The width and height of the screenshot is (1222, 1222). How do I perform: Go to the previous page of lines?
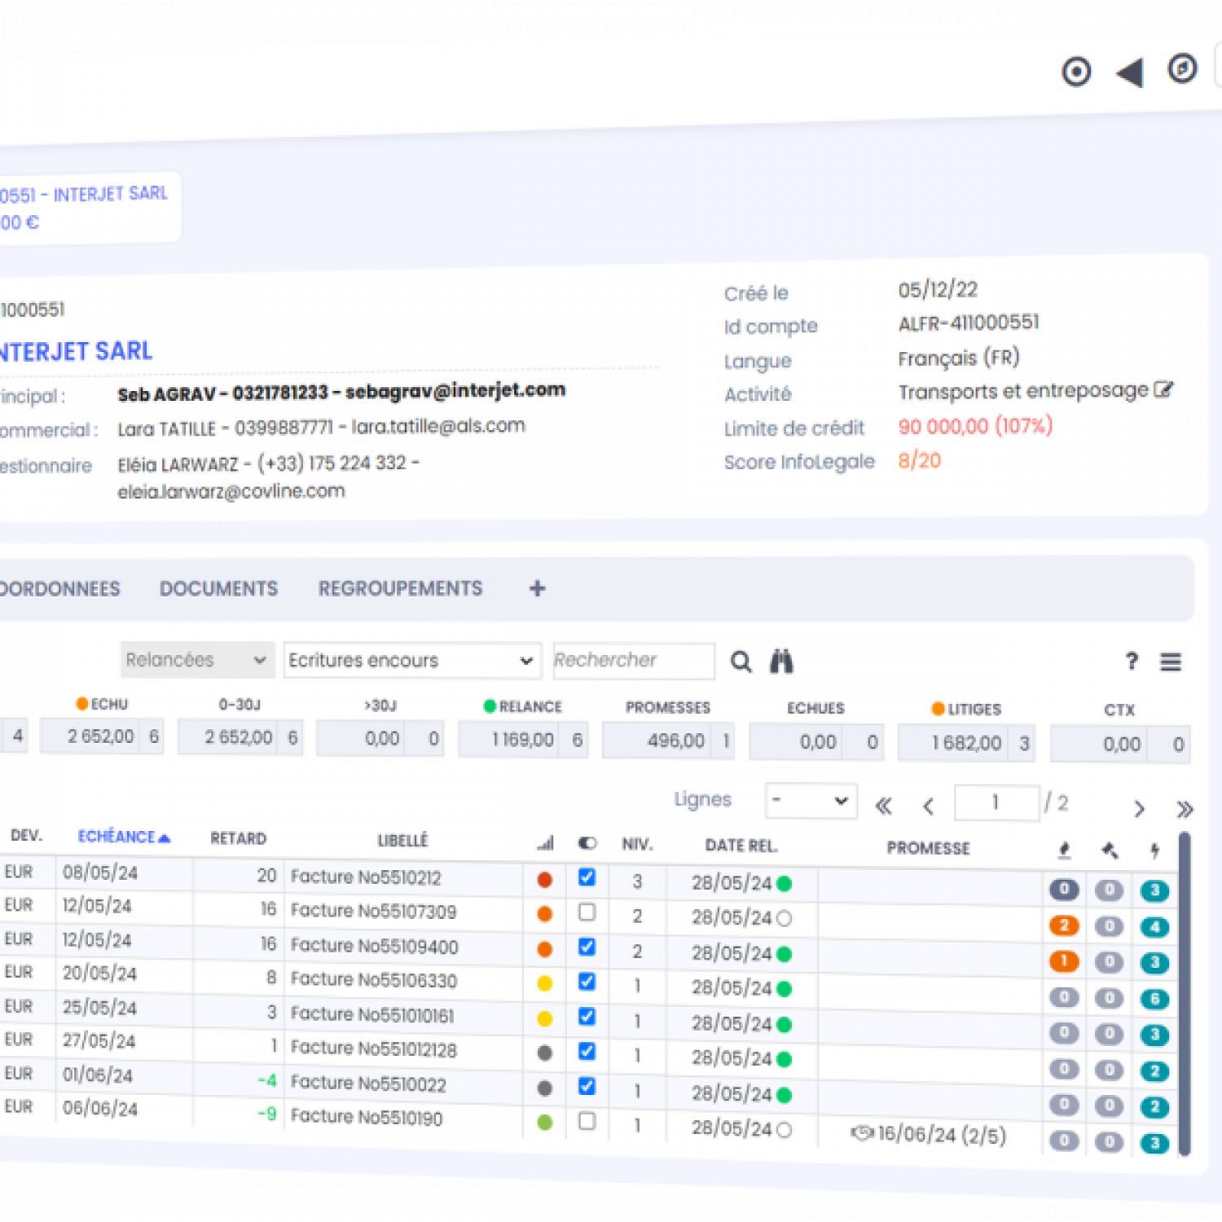click(928, 807)
